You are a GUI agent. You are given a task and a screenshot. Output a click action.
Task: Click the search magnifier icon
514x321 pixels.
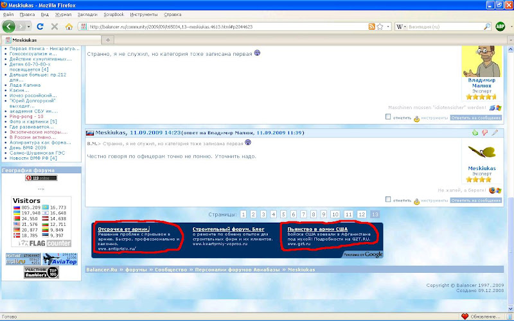pyautogui.click(x=487, y=26)
